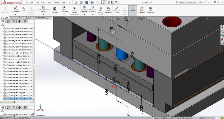Toggle the rebuild traffic light icon
224x119 pixels.
coord(109,2)
